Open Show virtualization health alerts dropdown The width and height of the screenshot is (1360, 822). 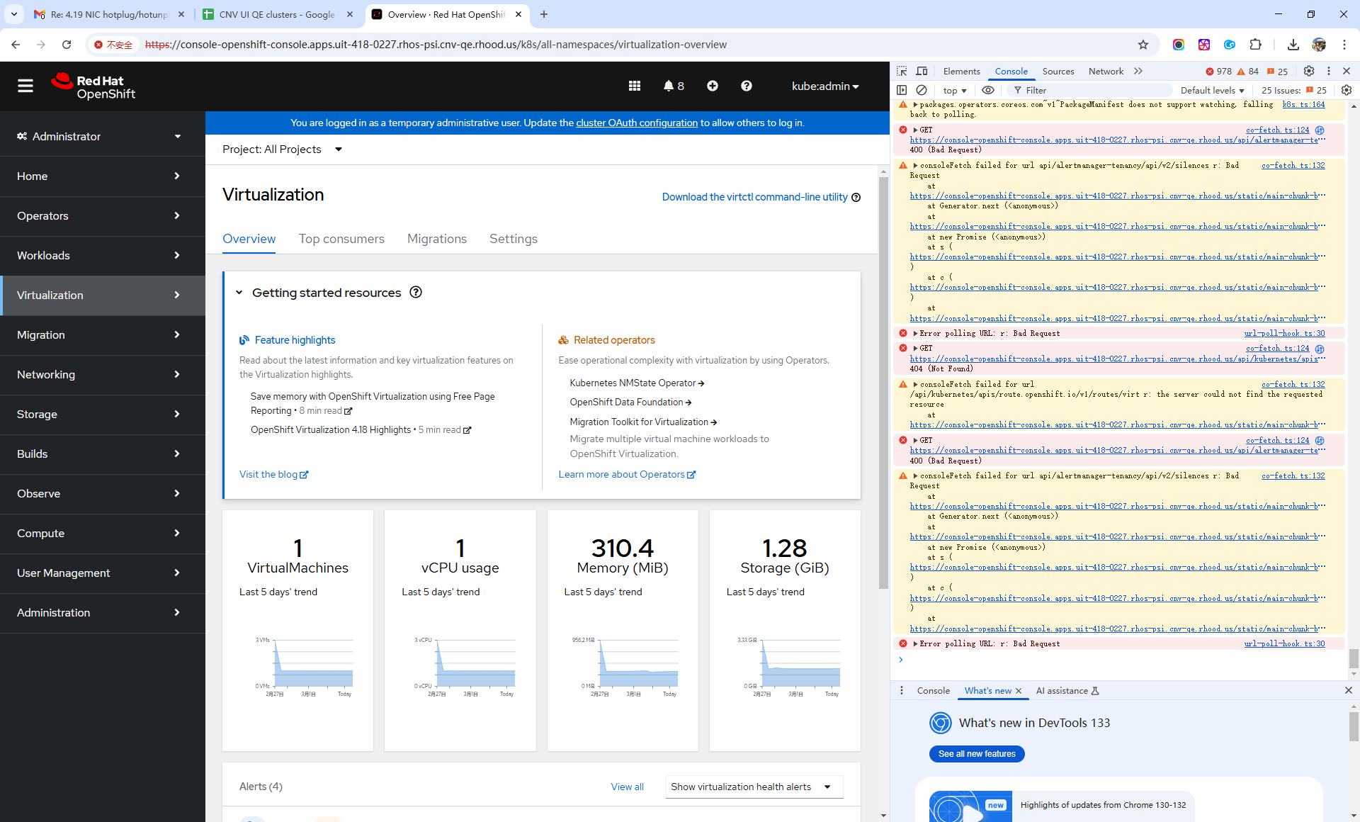pyautogui.click(x=754, y=787)
